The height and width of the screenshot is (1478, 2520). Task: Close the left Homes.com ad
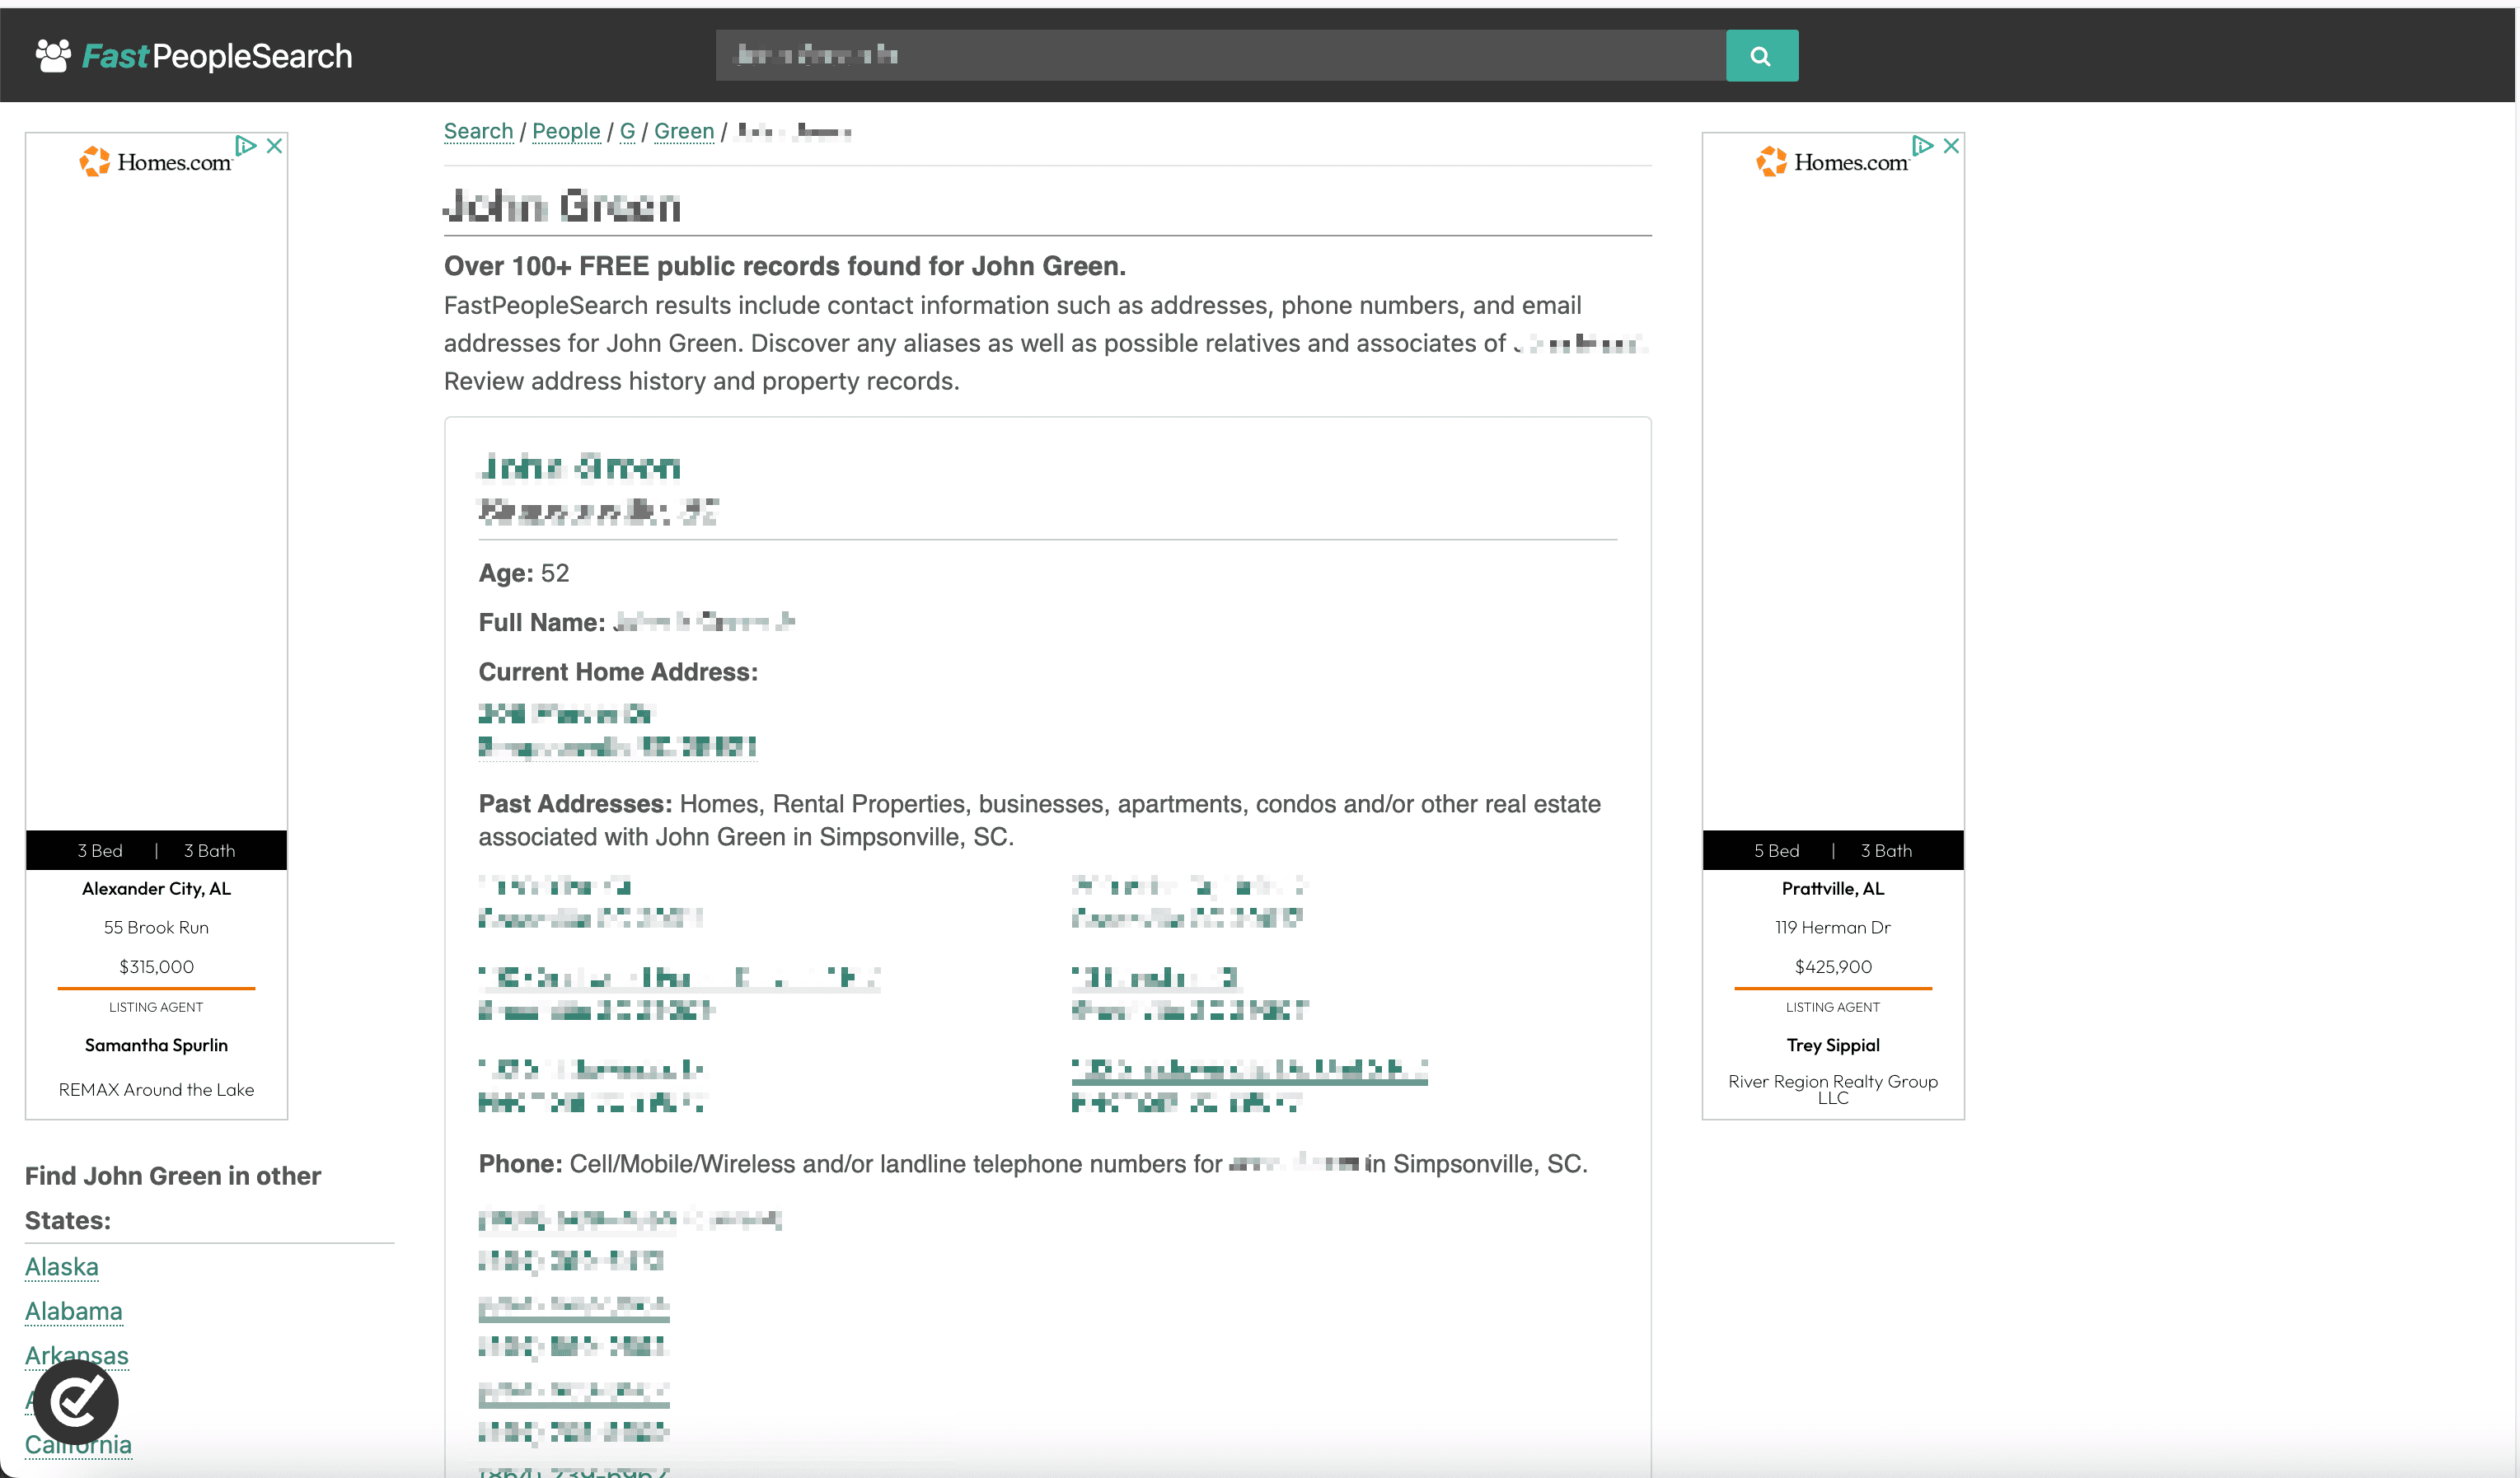[x=274, y=146]
